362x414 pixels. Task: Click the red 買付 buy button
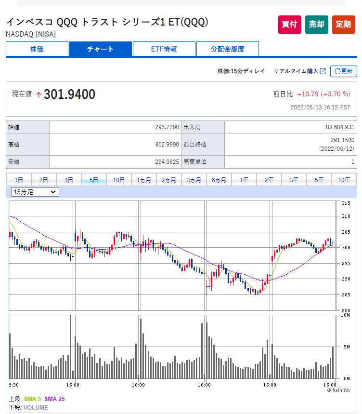(289, 24)
